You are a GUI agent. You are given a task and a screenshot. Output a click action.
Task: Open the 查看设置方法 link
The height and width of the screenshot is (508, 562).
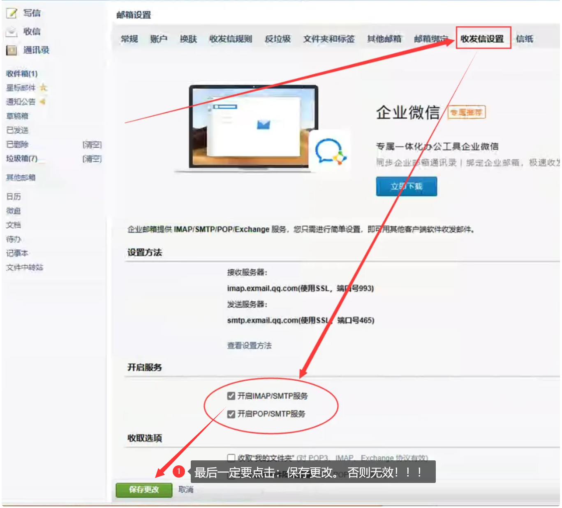[250, 346]
